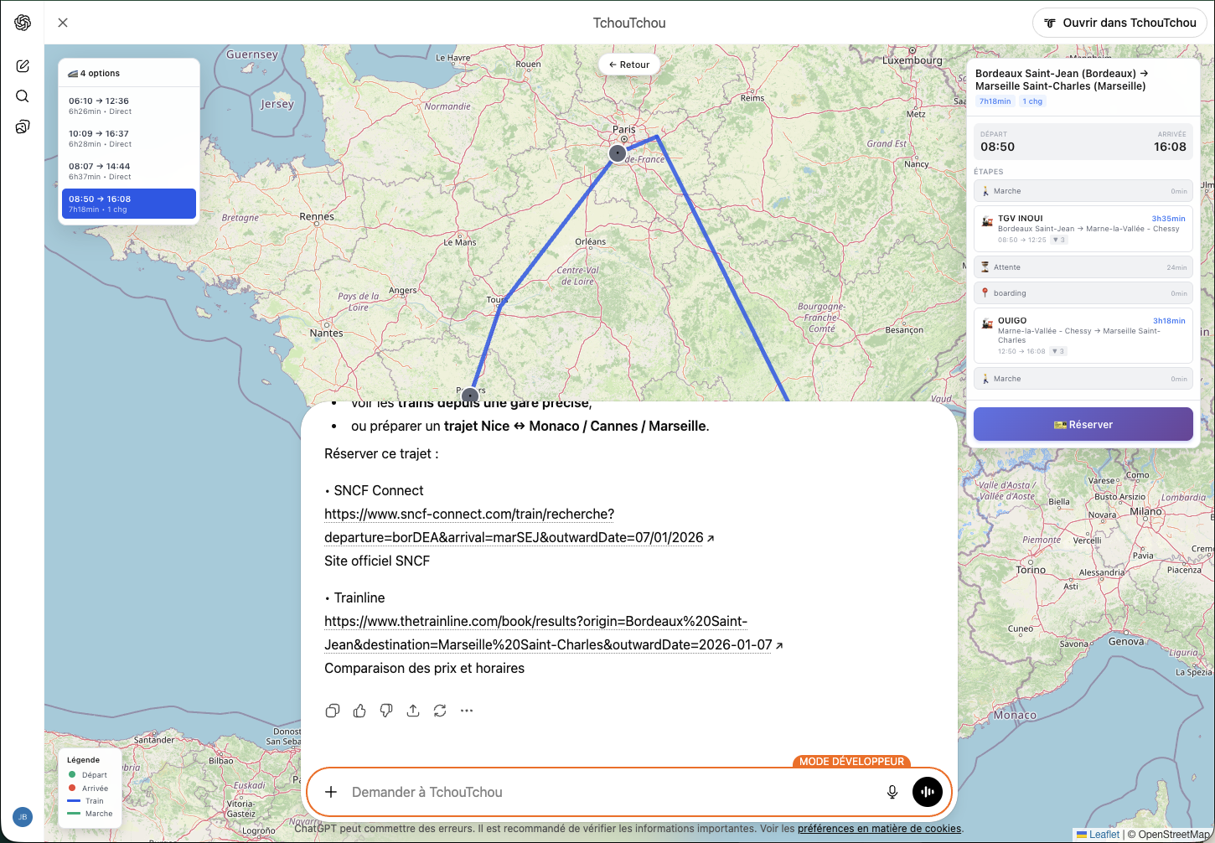The height and width of the screenshot is (843, 1215).
Task: Select the 10:09 → 16:37 train option
Action: click(129, 138)
